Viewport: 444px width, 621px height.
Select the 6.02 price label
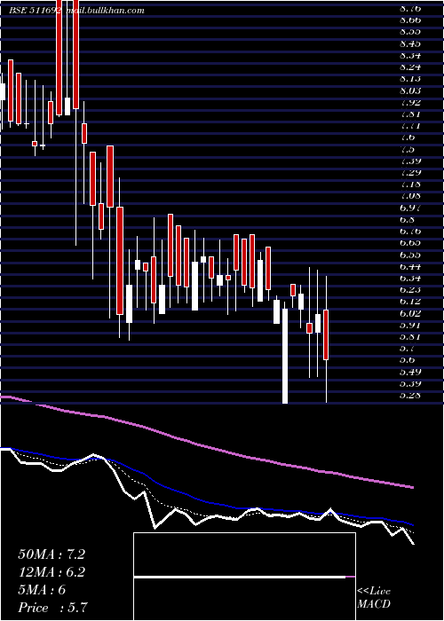tap(410, 314)
